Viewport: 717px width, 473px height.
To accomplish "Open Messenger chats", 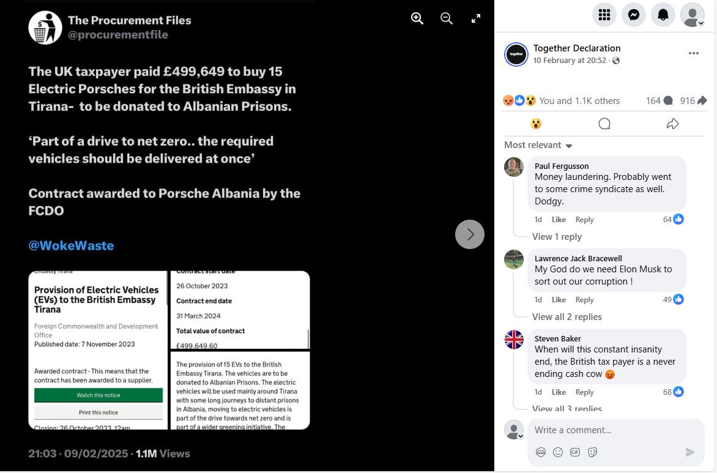I will 634,15.
